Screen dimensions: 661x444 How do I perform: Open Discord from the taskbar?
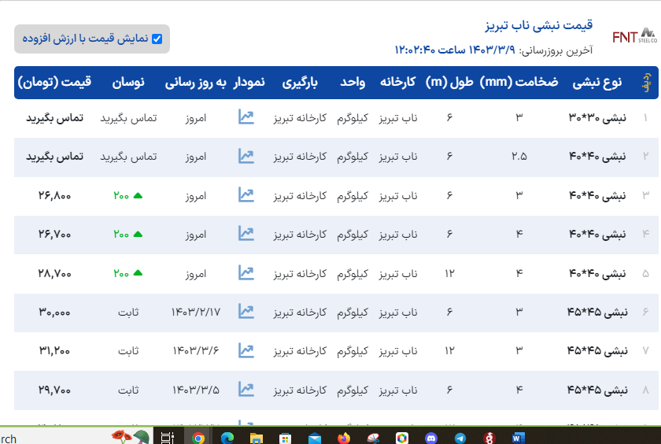(x=430, y=438)
